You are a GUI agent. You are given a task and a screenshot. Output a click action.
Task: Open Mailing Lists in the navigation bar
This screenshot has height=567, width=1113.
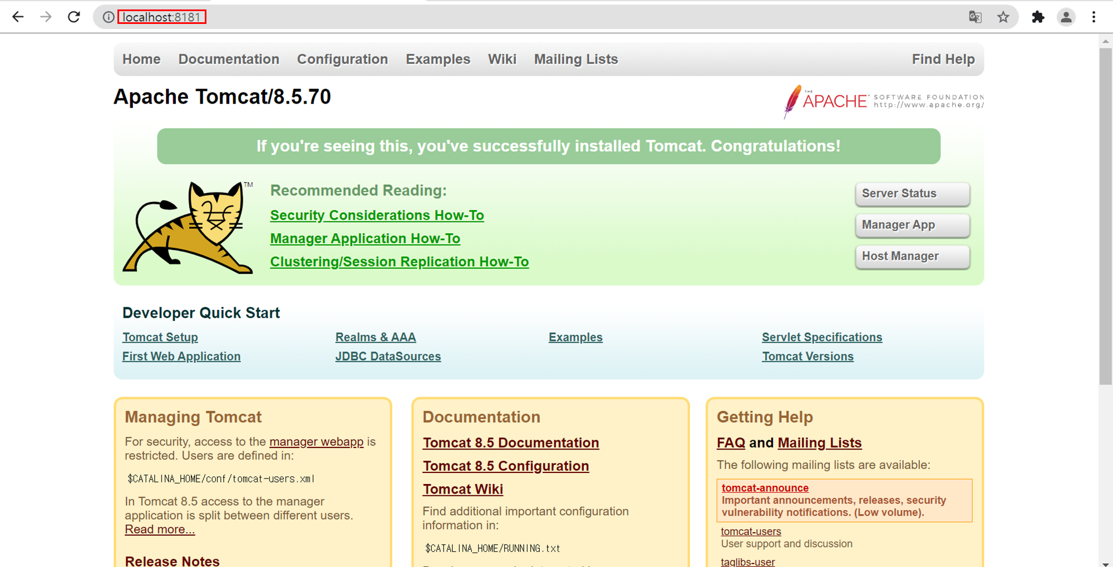click(576, 59)
